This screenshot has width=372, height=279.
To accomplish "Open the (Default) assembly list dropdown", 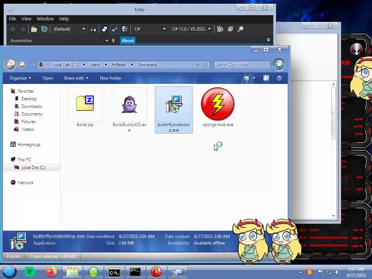I will click(69, 29).
